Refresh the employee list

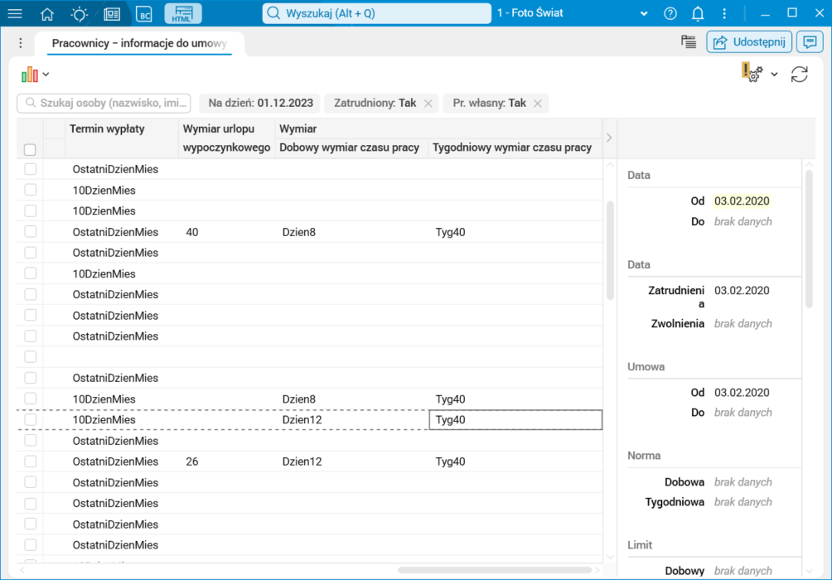point(799,75)
